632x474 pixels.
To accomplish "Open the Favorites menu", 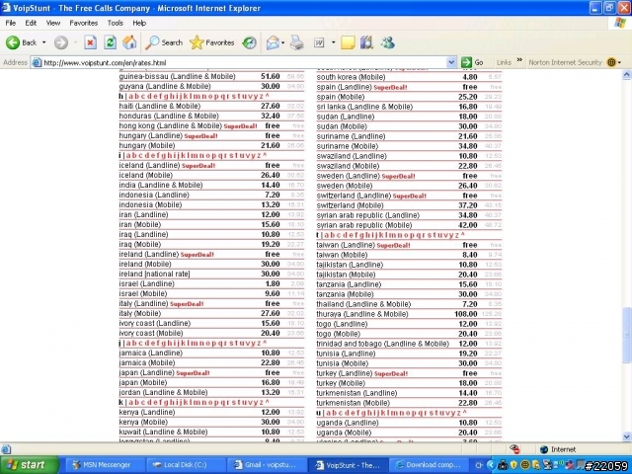I will pos(83,23).
